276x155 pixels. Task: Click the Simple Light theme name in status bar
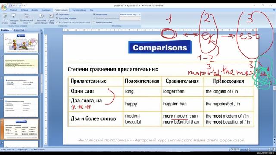[22, 149]
